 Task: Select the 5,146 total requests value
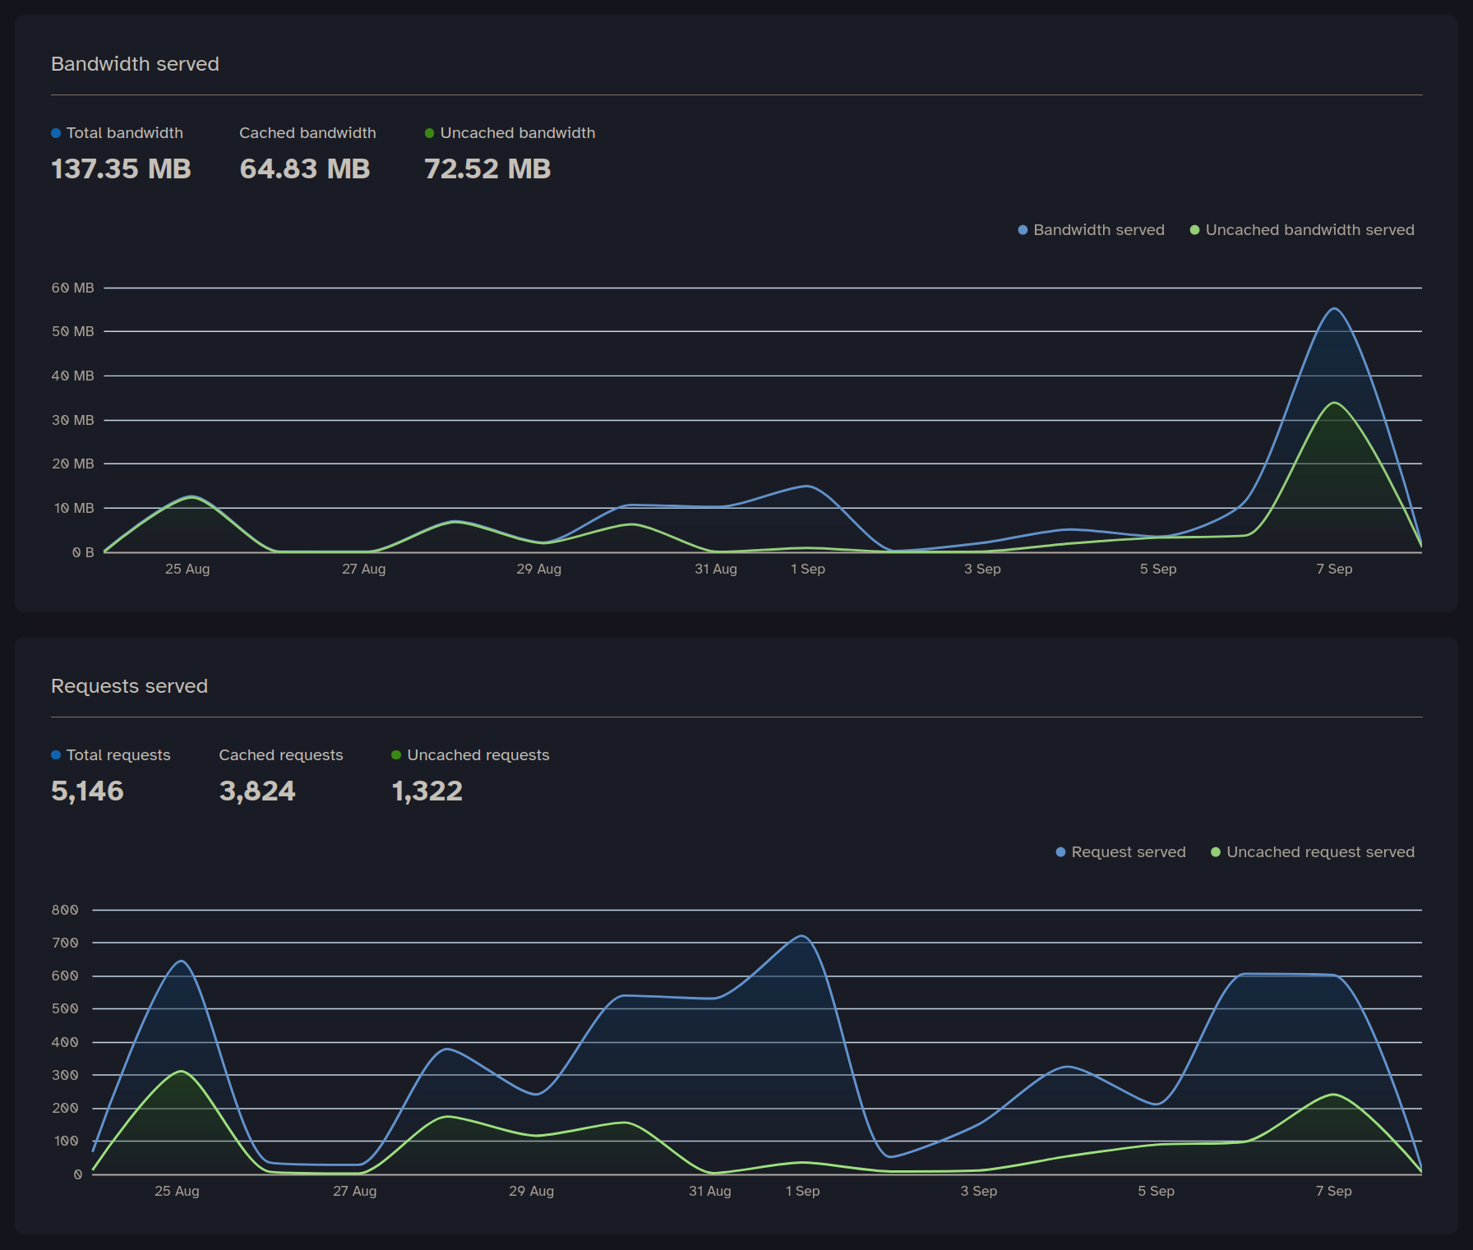click(87, 791)
